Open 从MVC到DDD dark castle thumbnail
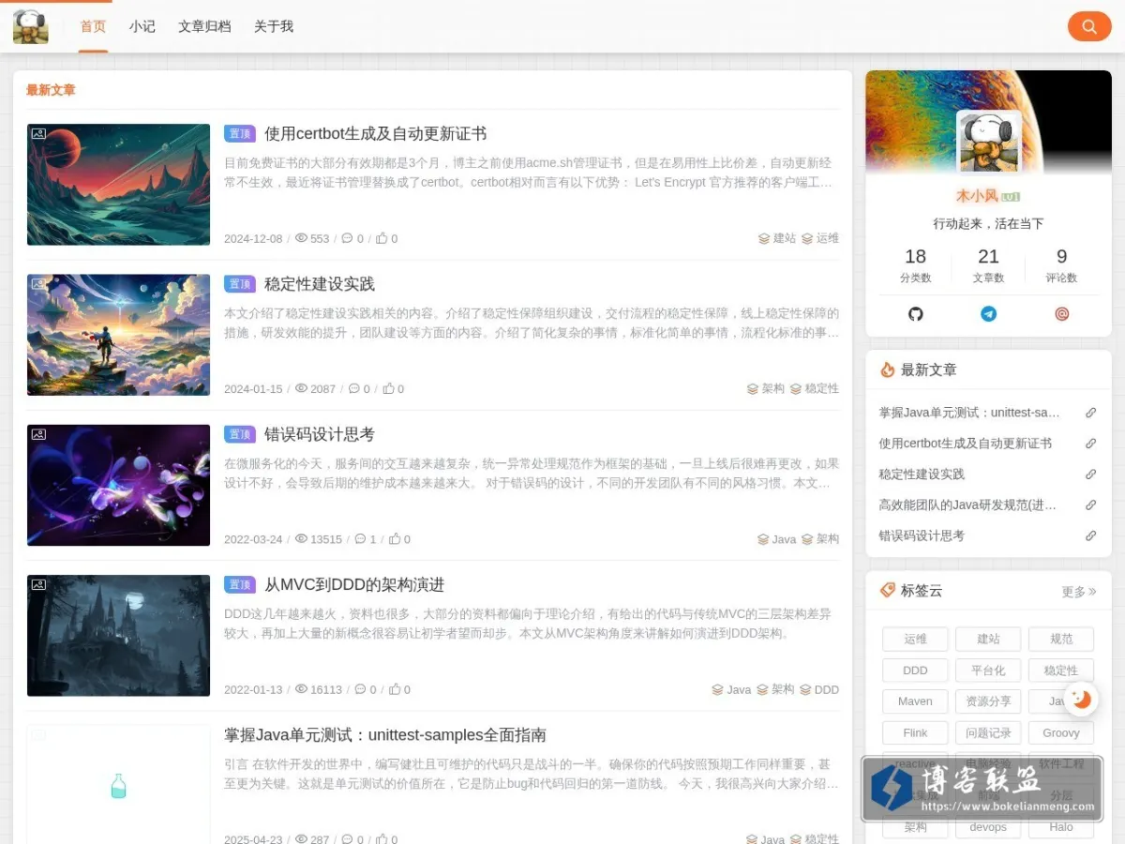 pyautogui.click(x=118, y=636)
